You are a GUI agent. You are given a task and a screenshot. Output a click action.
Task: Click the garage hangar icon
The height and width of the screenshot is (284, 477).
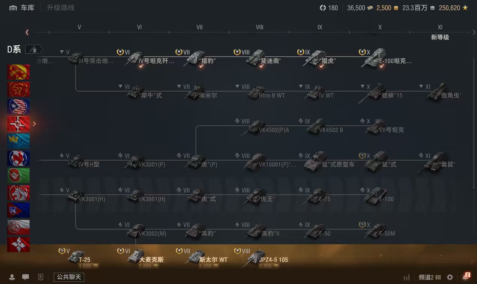(x=13, y=8)
